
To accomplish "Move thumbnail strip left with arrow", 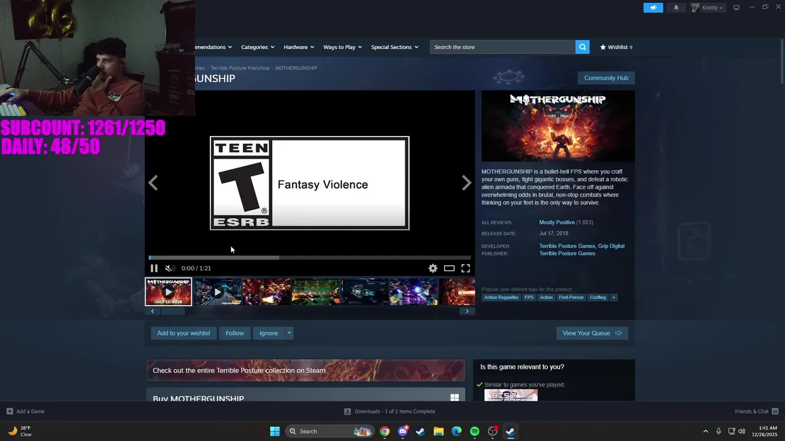I will 153,311.
